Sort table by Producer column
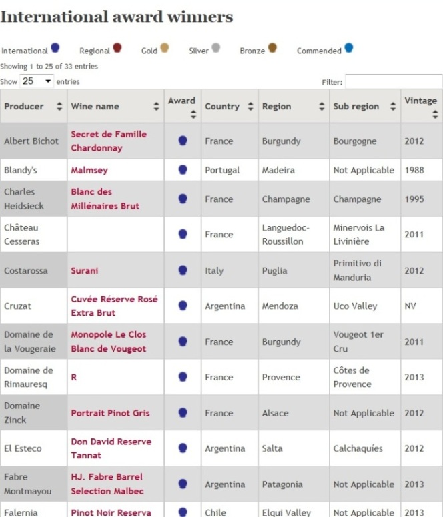Viewport: 443px width, 517px height. point(33,106)
